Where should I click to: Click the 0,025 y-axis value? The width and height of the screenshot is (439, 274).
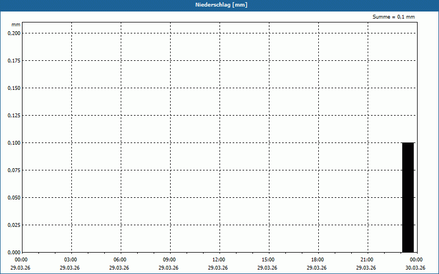(x=13, y=225)
